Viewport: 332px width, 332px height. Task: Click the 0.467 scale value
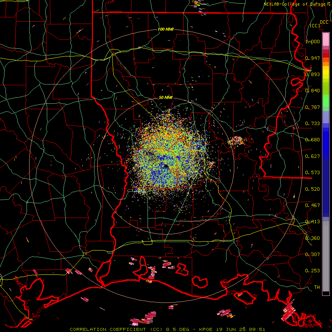[312, 205]
